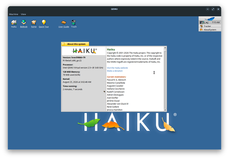Click the name 'Rudolf Cornelissen'

click(x=116, y=92)
